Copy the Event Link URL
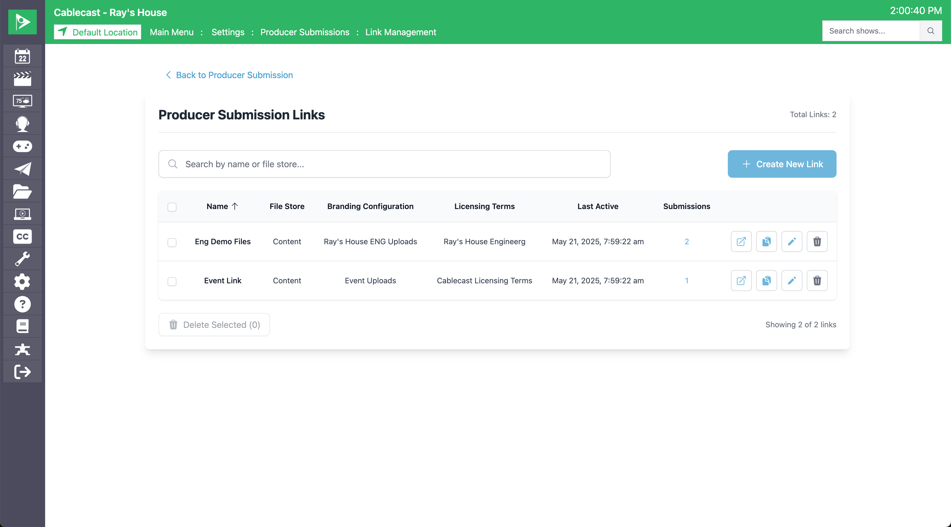The image size is (951, 527). [766, 281]
